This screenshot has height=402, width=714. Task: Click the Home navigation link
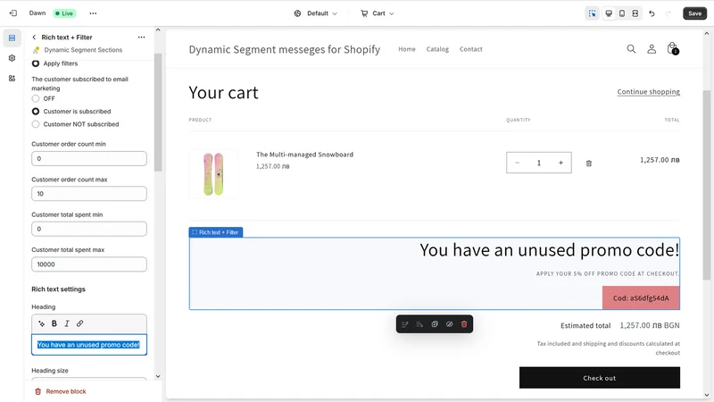(x=407, y=49)
